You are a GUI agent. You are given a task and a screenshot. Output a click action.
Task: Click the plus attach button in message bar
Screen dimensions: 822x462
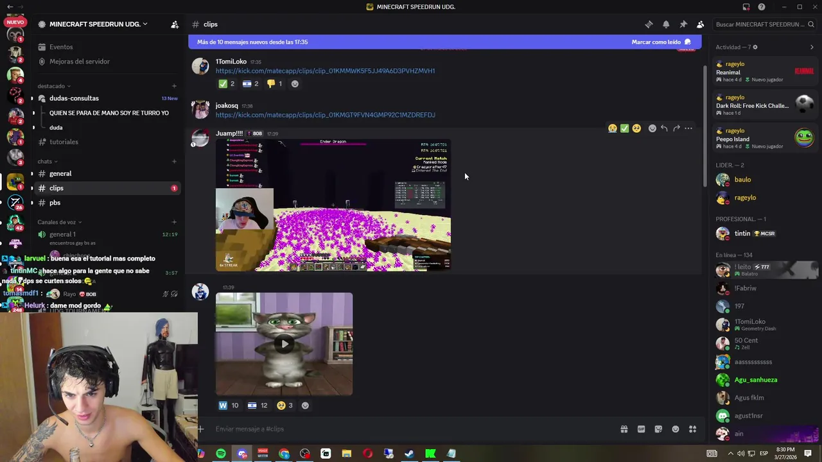[200, 429]
